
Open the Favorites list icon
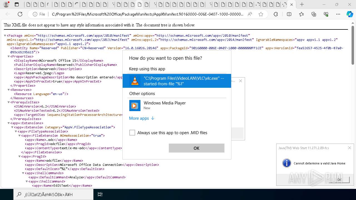[x=301, y=14]
